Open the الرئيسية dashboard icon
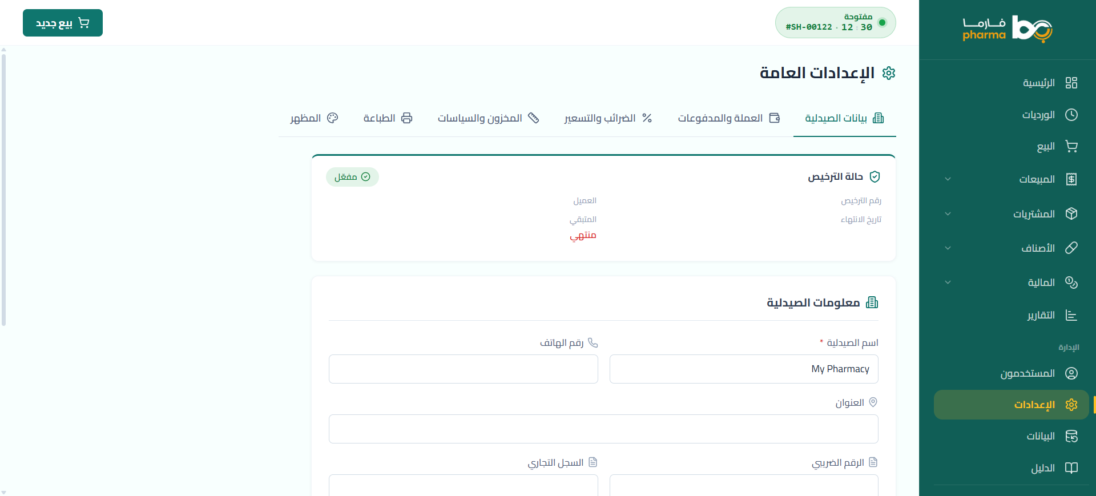The width and height of the screenshot is (1096, 496). (x=1071, y=83)
